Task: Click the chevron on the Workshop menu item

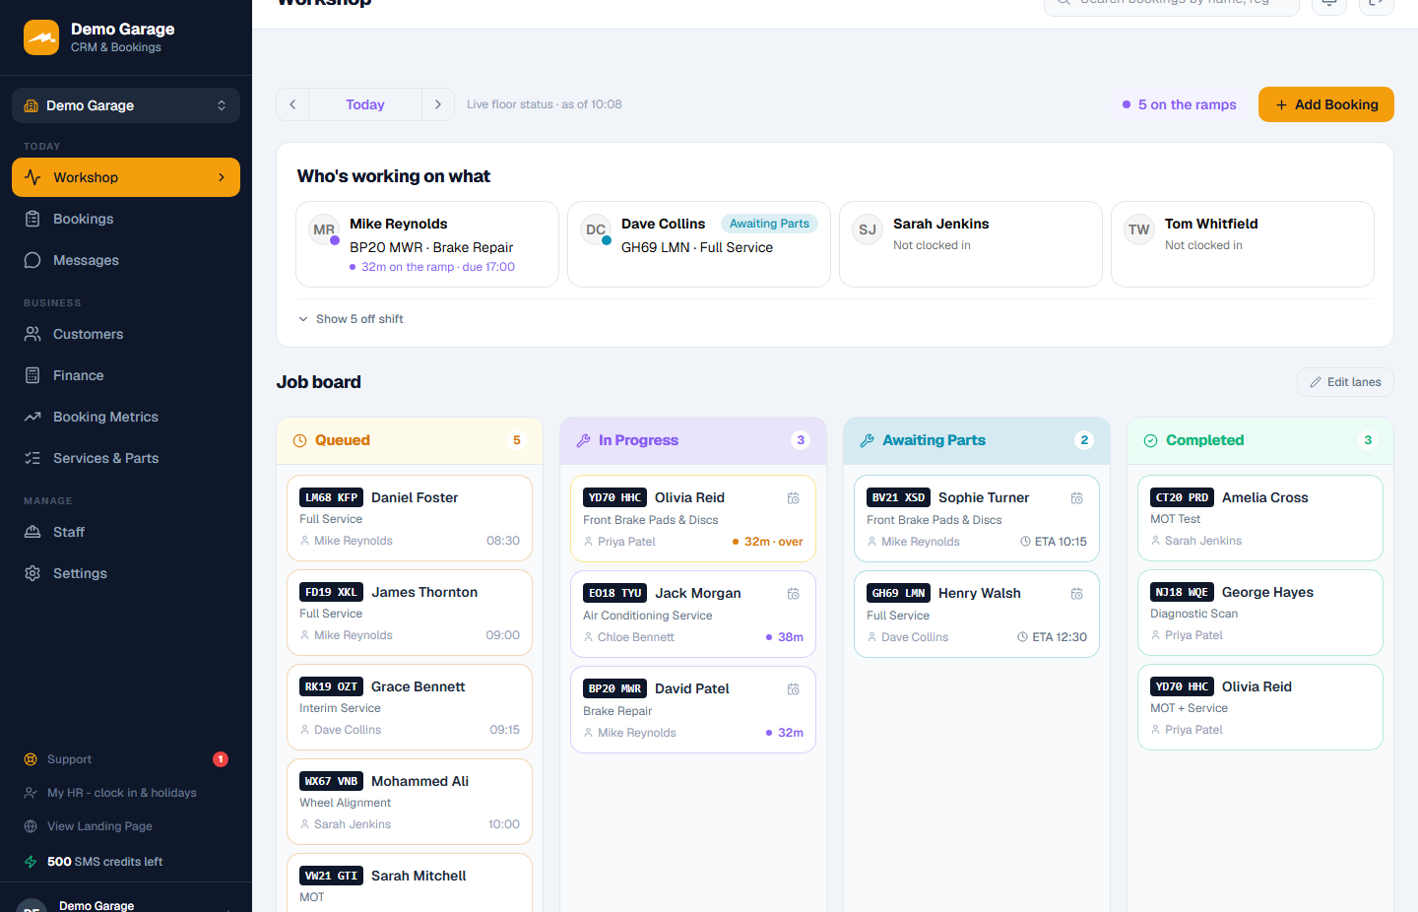Action: 222,177
